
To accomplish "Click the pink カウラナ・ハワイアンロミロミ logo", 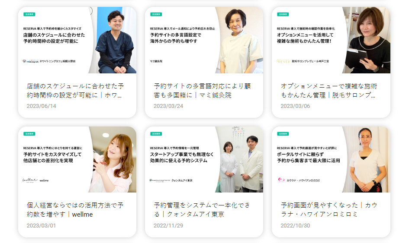I will tap(281, 180).
